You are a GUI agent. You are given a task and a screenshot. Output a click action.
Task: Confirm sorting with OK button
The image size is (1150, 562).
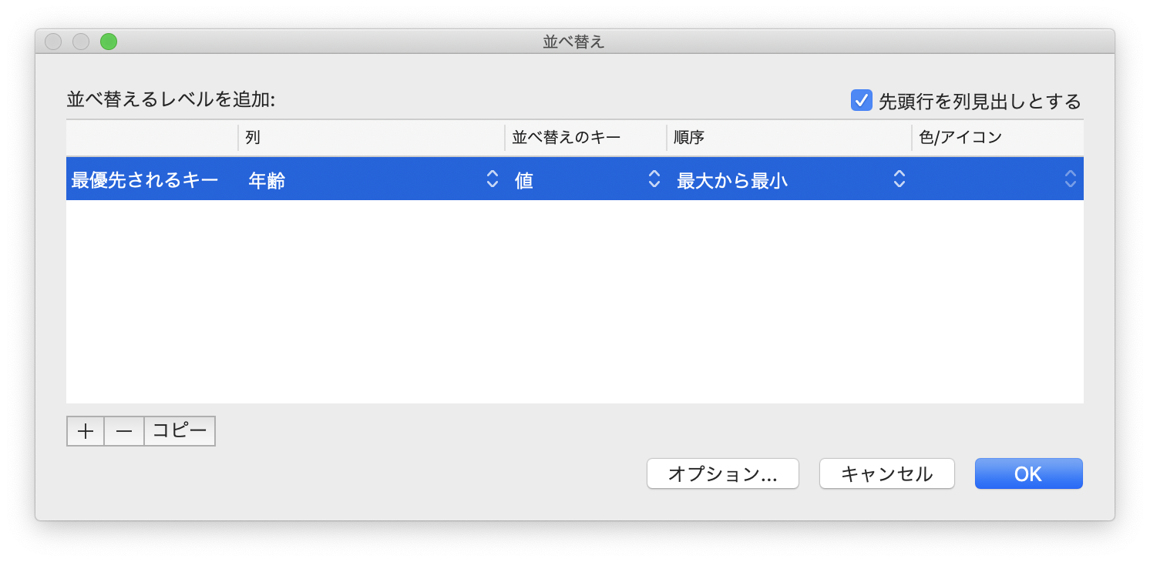(1029, 473)
